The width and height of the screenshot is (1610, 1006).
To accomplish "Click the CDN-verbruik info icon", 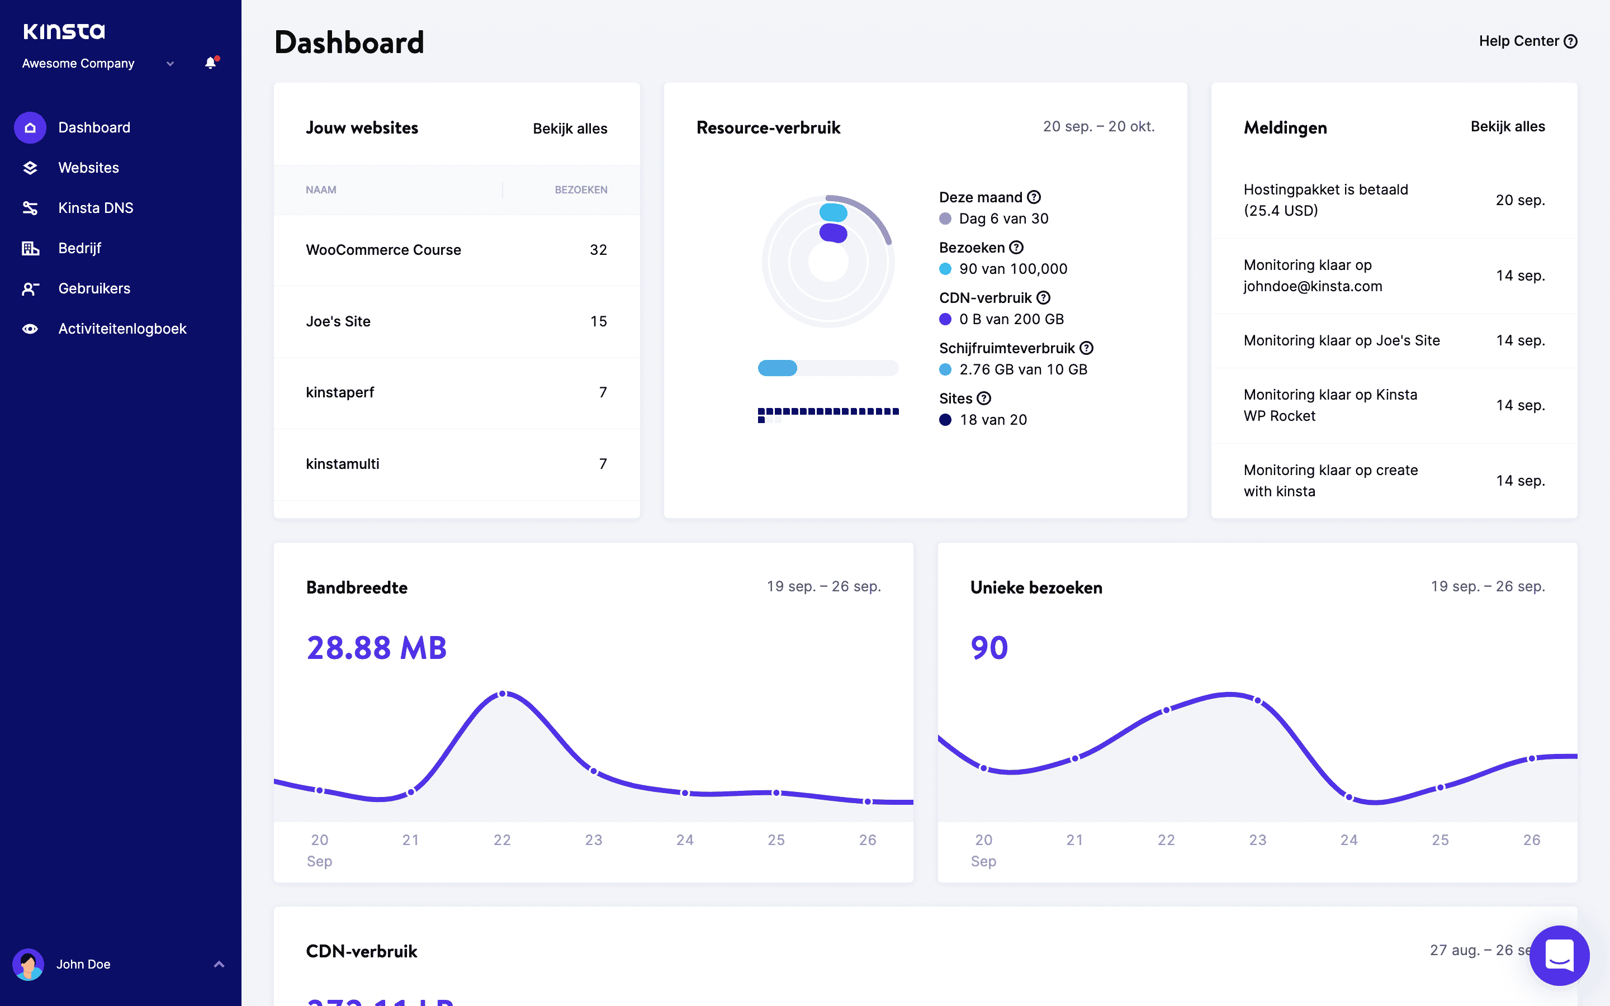I will click(1043, 297).
